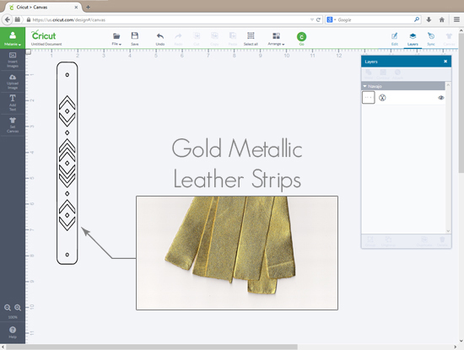This screenshot has height=350, width=464.
Task: Click the browser back button
Action: [7, 19]
